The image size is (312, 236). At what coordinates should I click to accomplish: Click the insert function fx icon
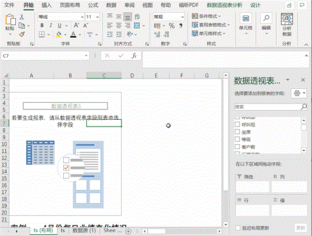[134, 56]
